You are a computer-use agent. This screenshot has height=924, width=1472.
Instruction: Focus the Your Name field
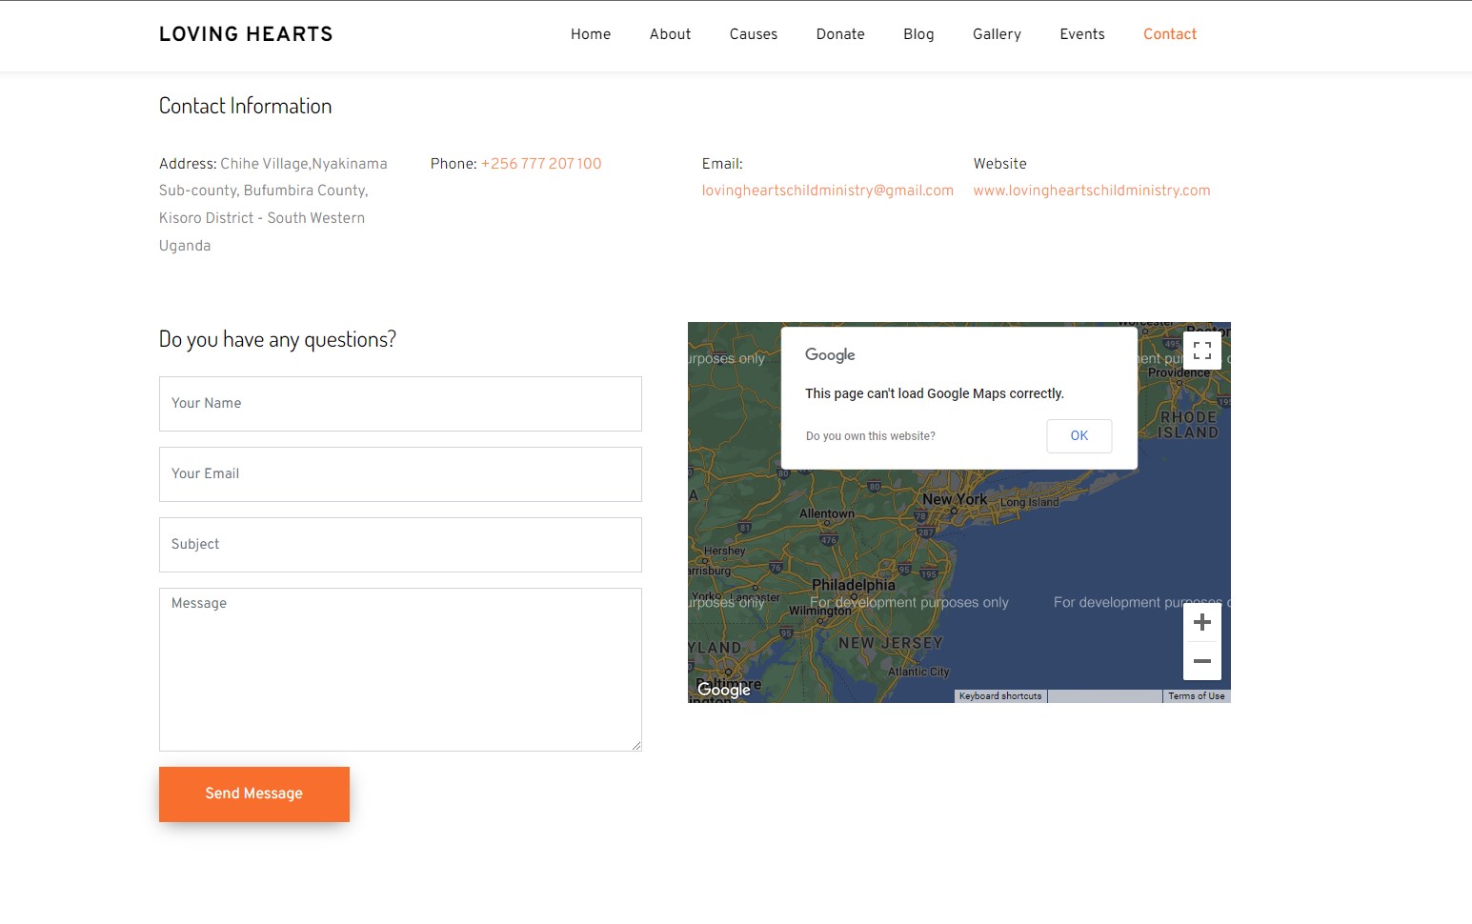[400, 404]
